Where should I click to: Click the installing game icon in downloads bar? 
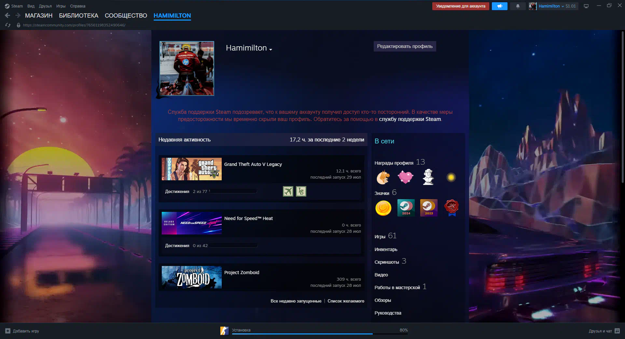(224, 331)
